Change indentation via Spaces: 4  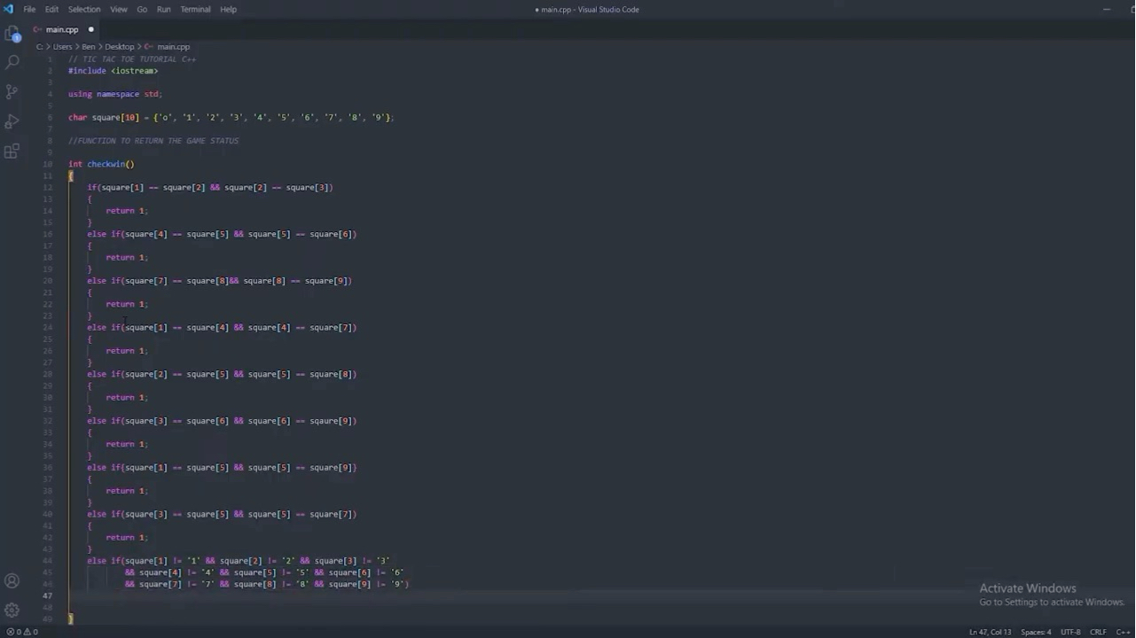coord(1036,632)
